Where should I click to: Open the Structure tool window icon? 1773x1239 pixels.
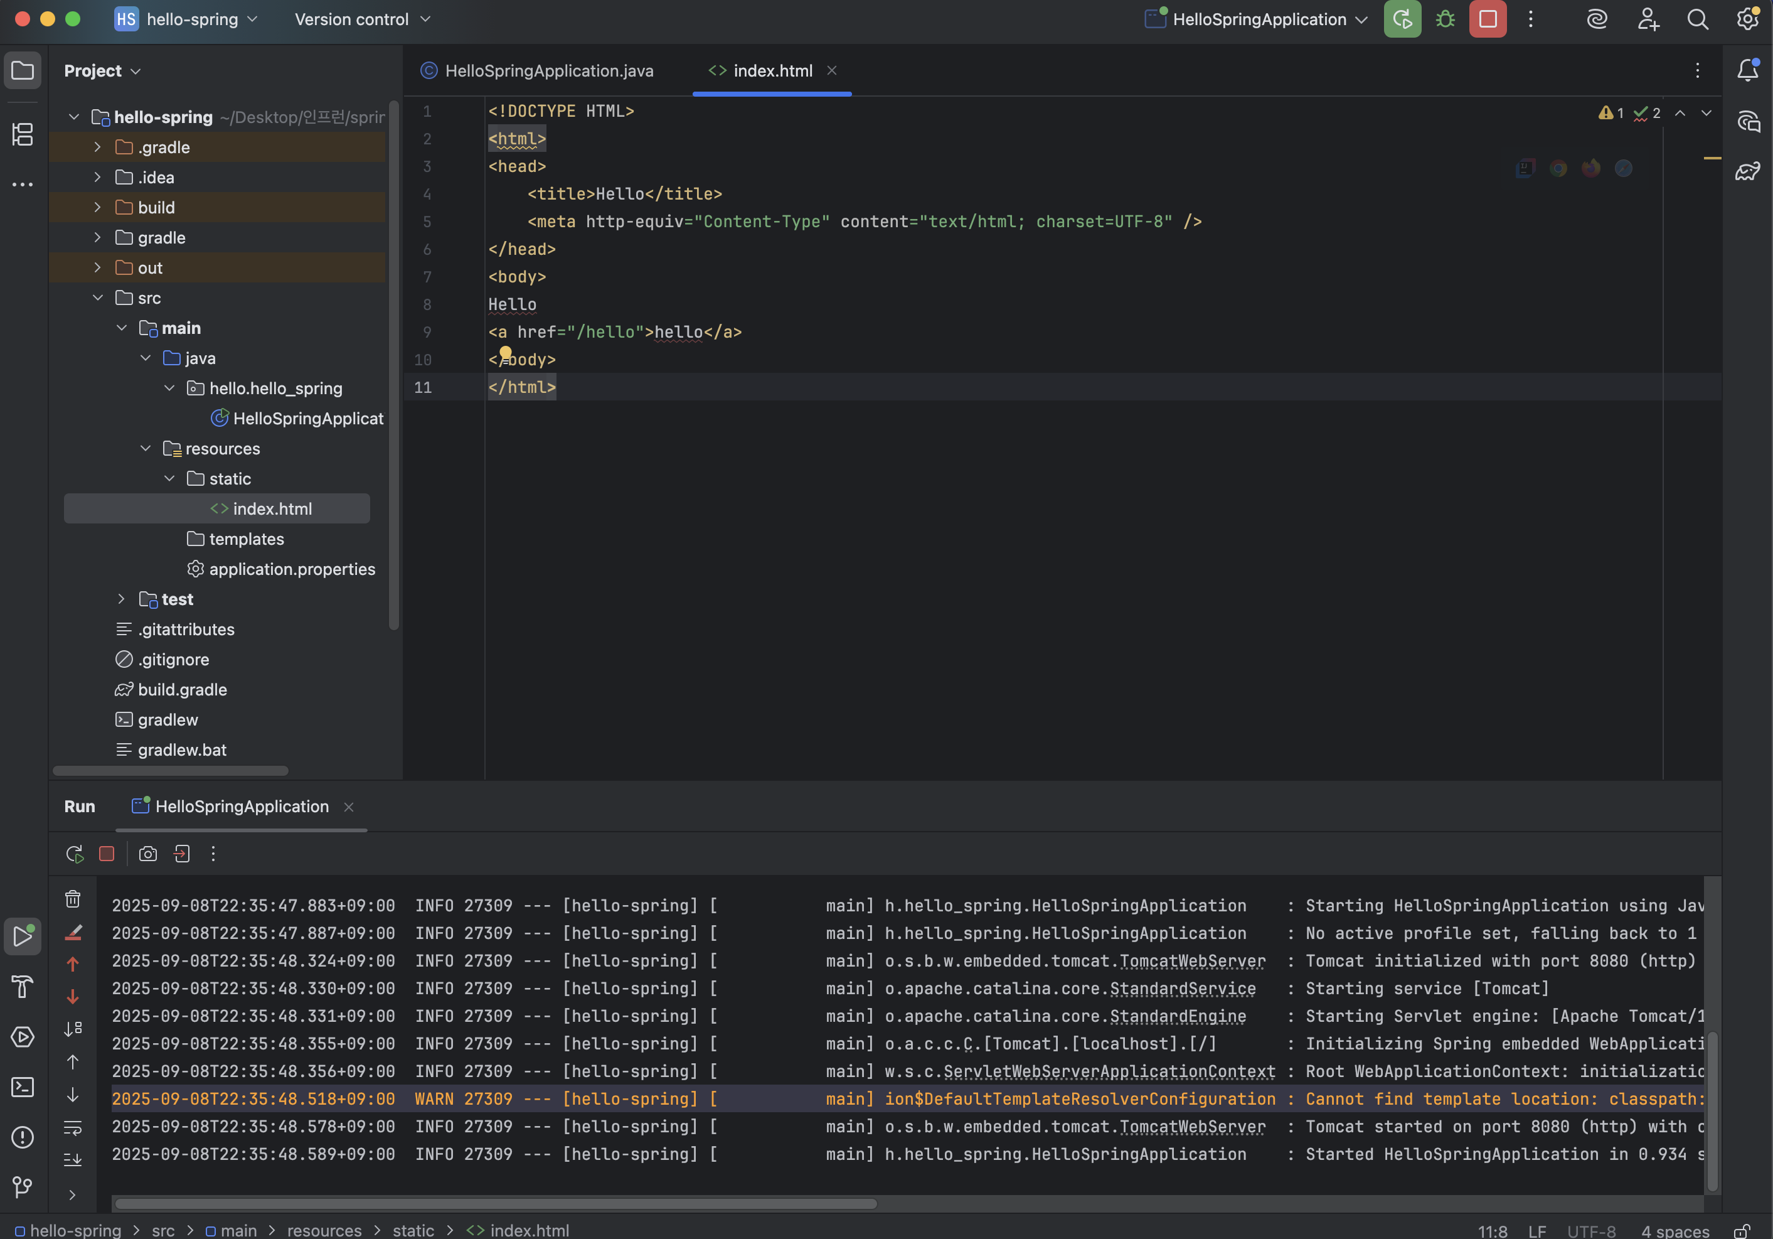point(23,134)
